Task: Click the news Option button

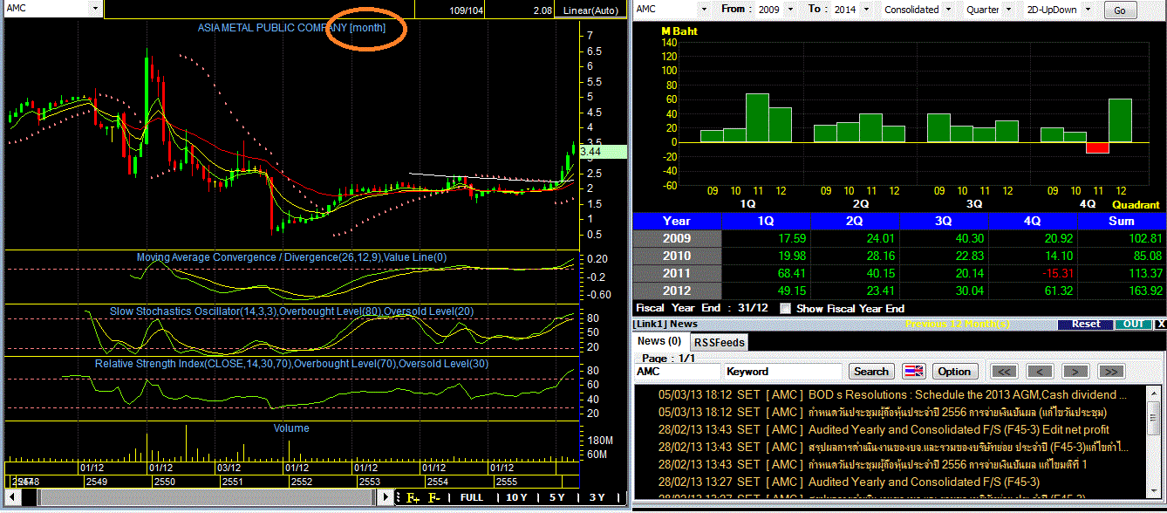Action: (x=954, y=372)
